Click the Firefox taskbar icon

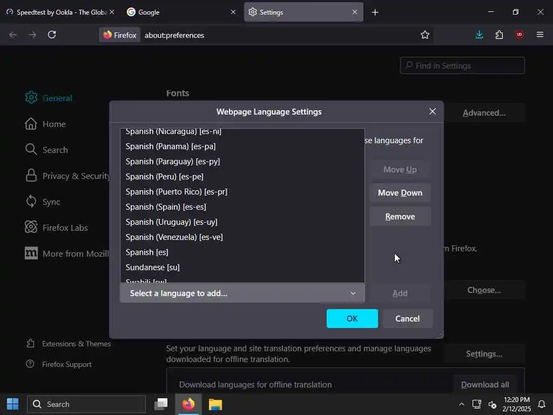(x=188, y=404)
